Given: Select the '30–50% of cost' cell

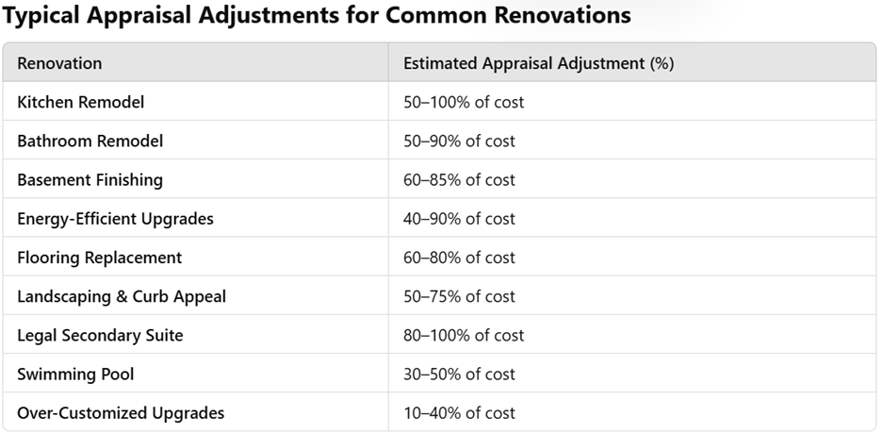Looking at the screenshot, I should click(x=459, y=375).
